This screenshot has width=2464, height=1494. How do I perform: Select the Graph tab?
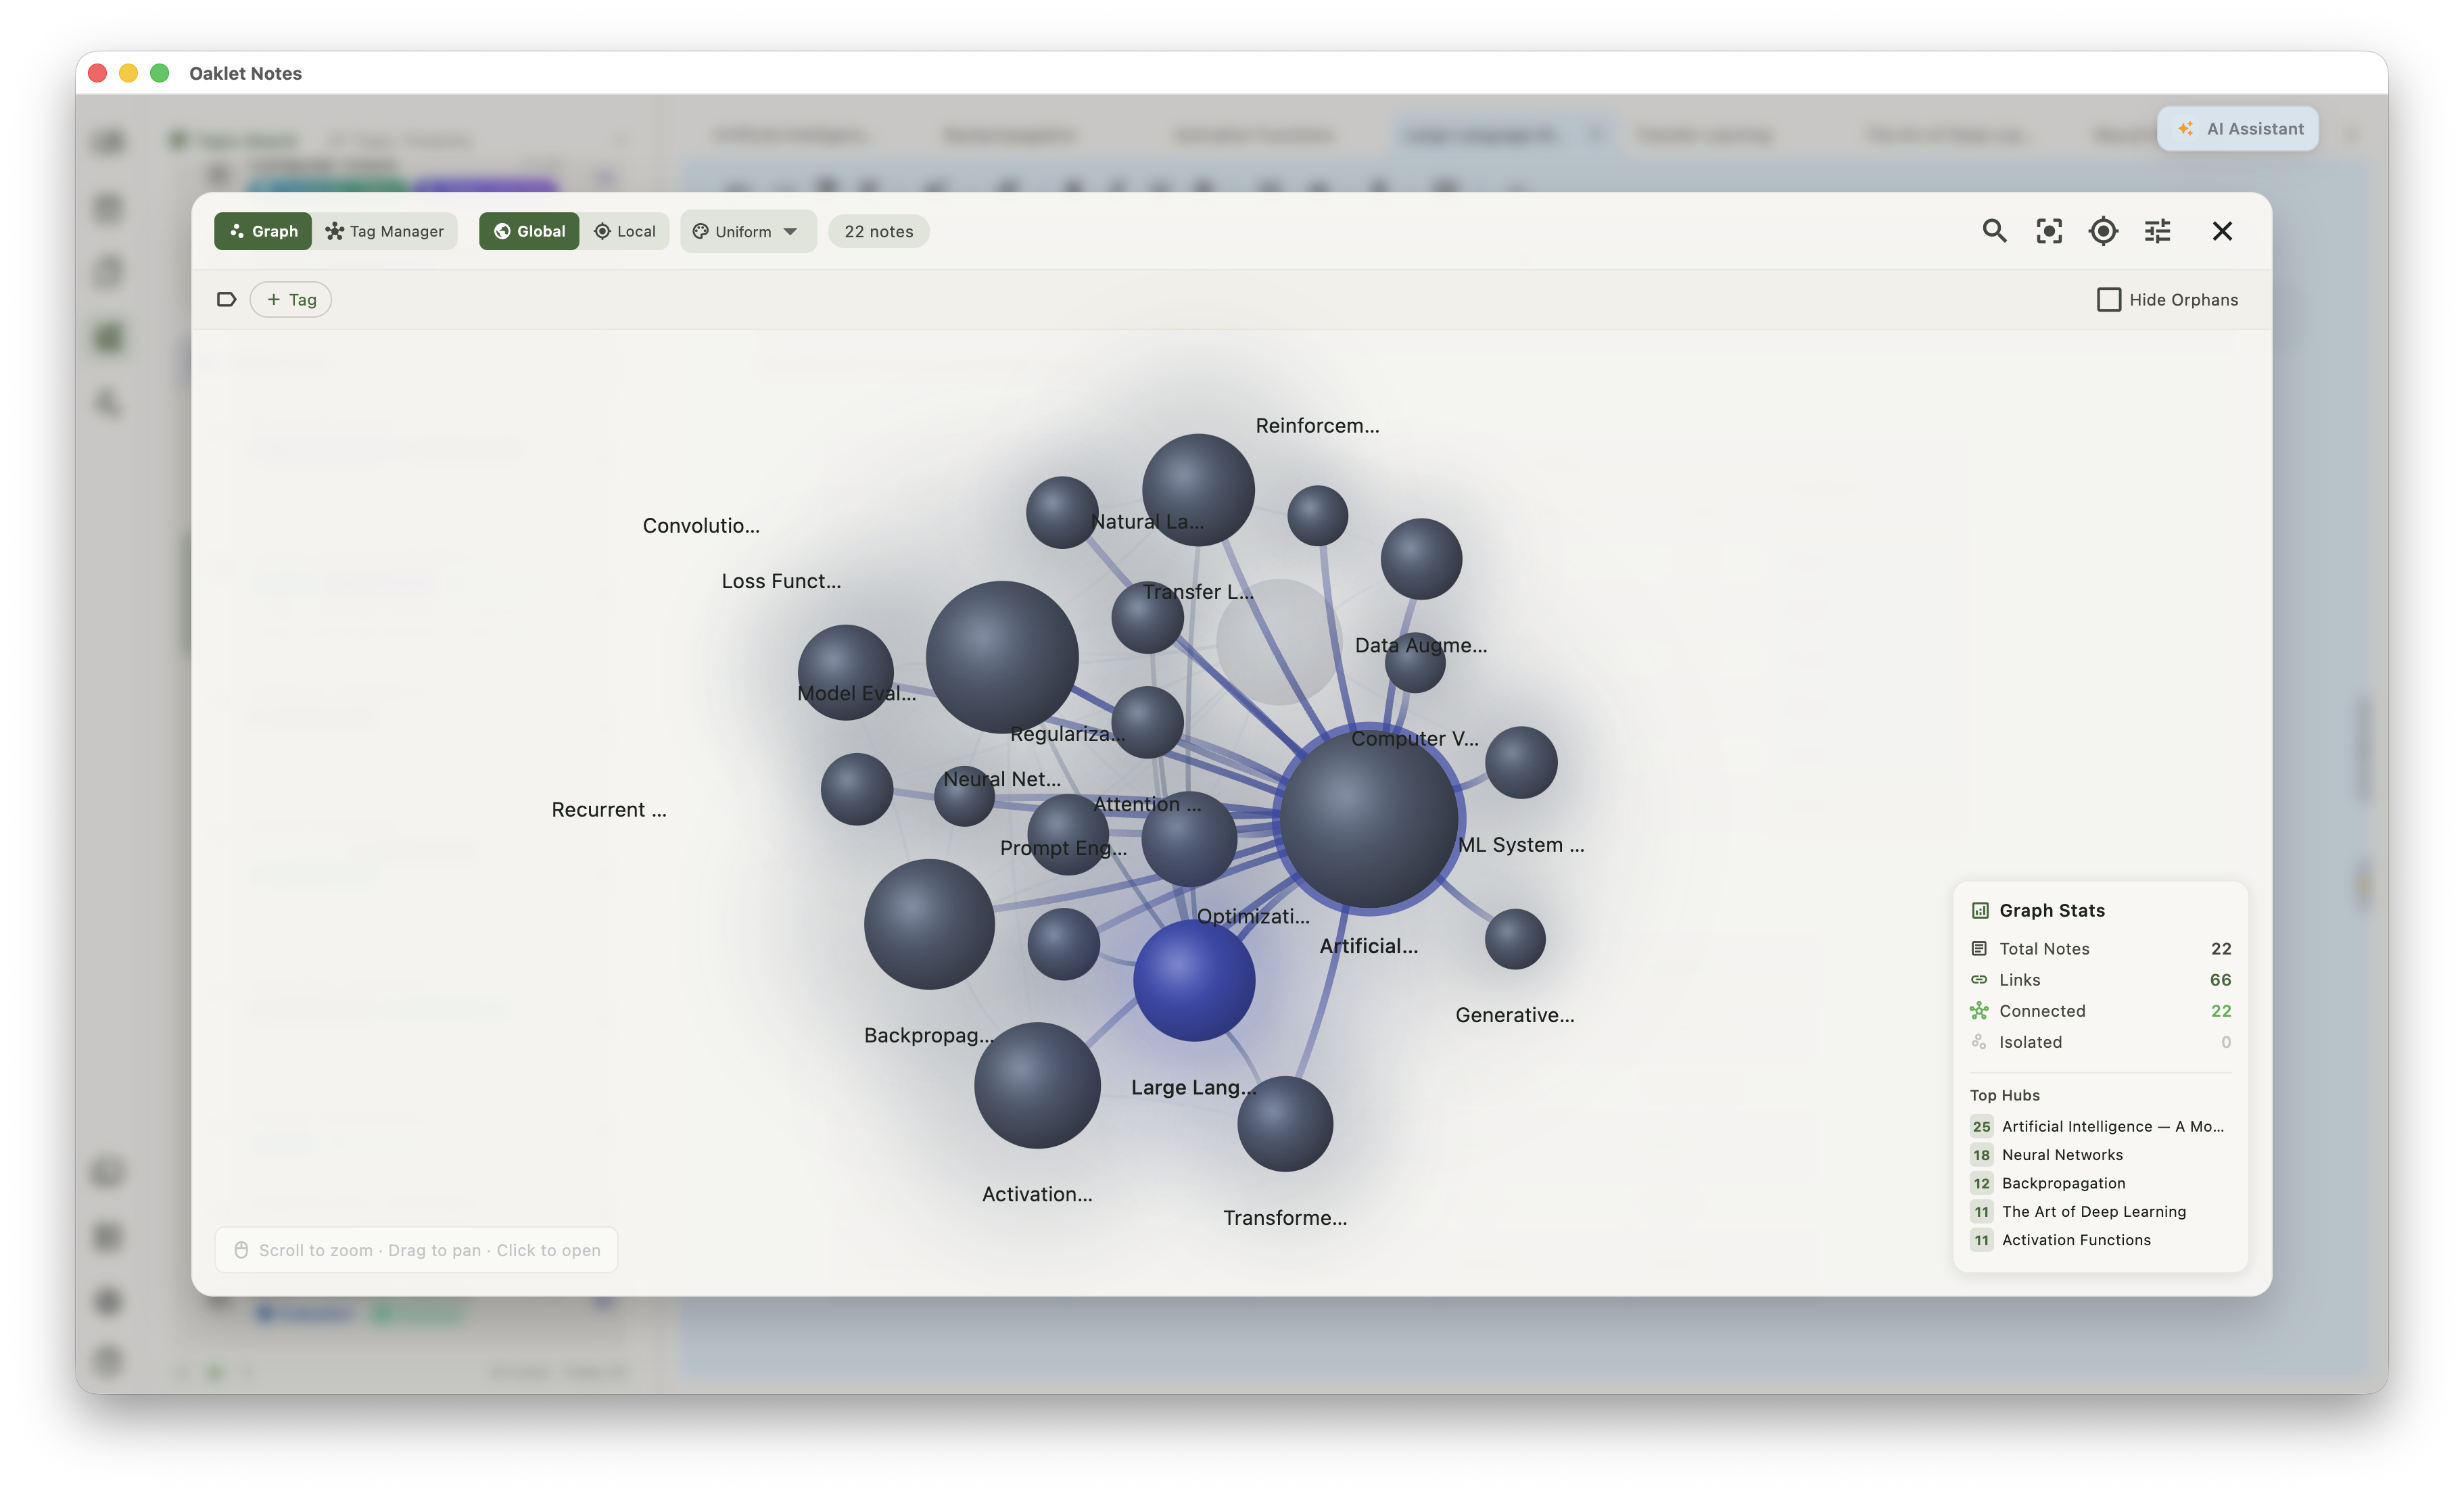(x=262, y=231)
